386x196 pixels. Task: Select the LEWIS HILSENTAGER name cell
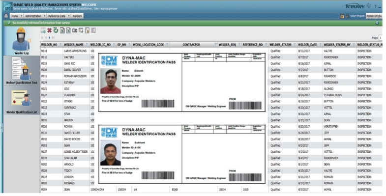click(76, 152)
